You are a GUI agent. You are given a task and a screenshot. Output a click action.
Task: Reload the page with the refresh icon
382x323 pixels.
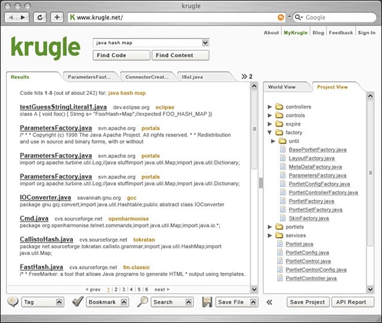pos(40,17)
